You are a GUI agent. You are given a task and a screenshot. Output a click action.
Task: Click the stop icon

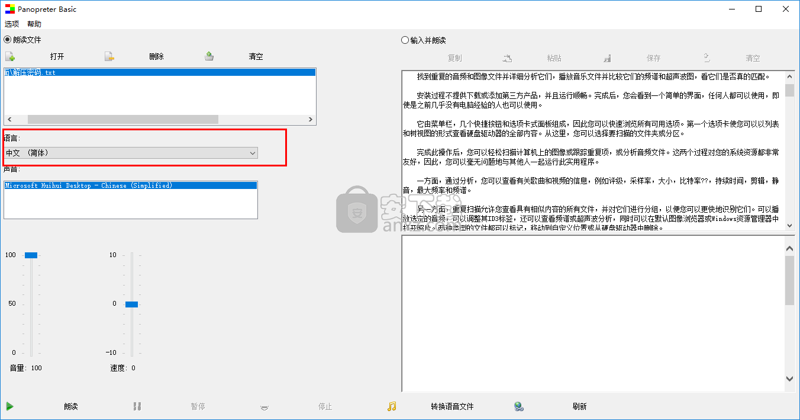click(x=264, y=407)
